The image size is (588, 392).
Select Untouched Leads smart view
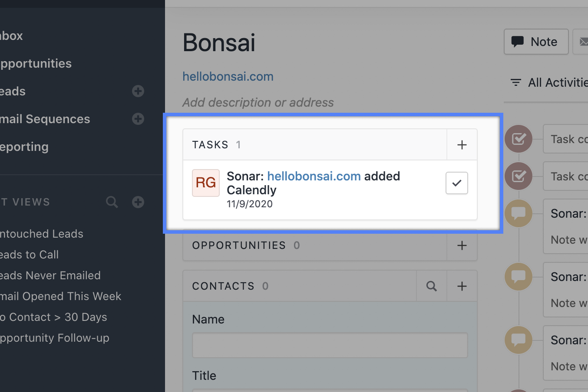coord(42,234)
